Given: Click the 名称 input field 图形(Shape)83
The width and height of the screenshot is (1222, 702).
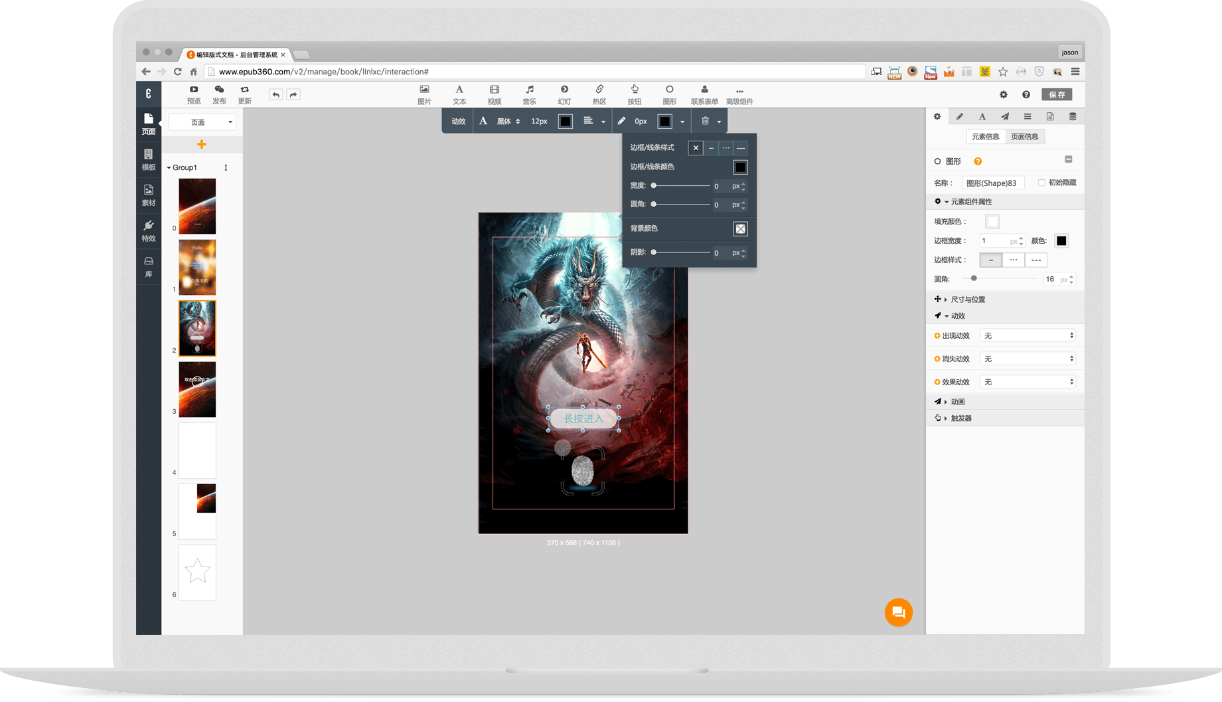Looking at the screenshot, I should point(993,183).
